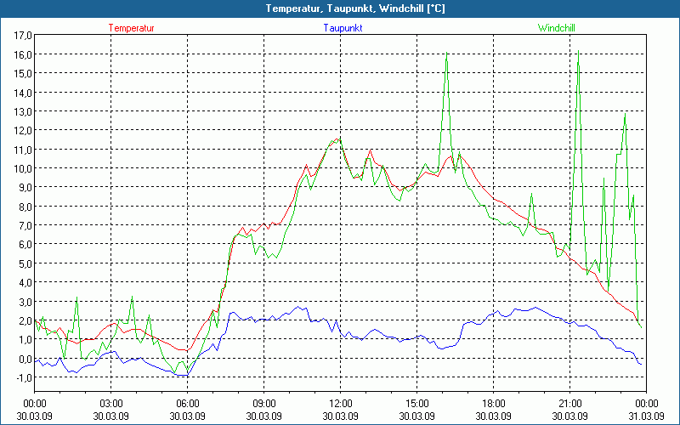Select the 8,0 y-axis label
The image size is (680, 425).
[25, 207]
